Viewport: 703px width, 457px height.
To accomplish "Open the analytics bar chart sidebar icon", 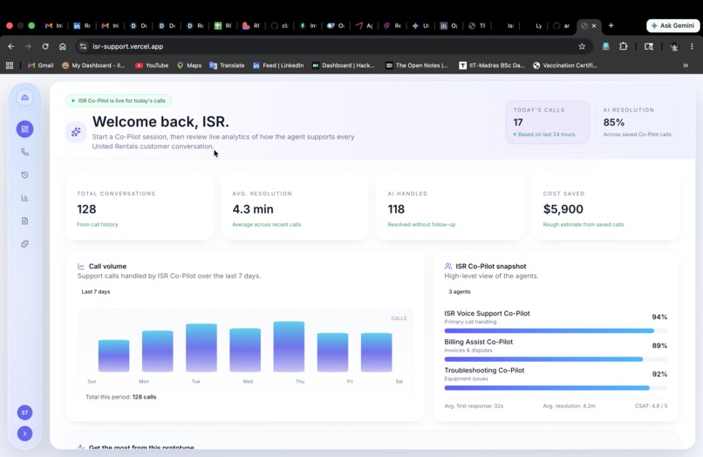I will click(x=24, y=198).
